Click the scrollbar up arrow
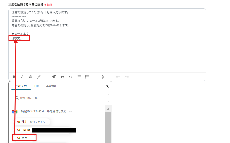Image resolution: width=230 pixels, height=143 pixels. (108, 109)
